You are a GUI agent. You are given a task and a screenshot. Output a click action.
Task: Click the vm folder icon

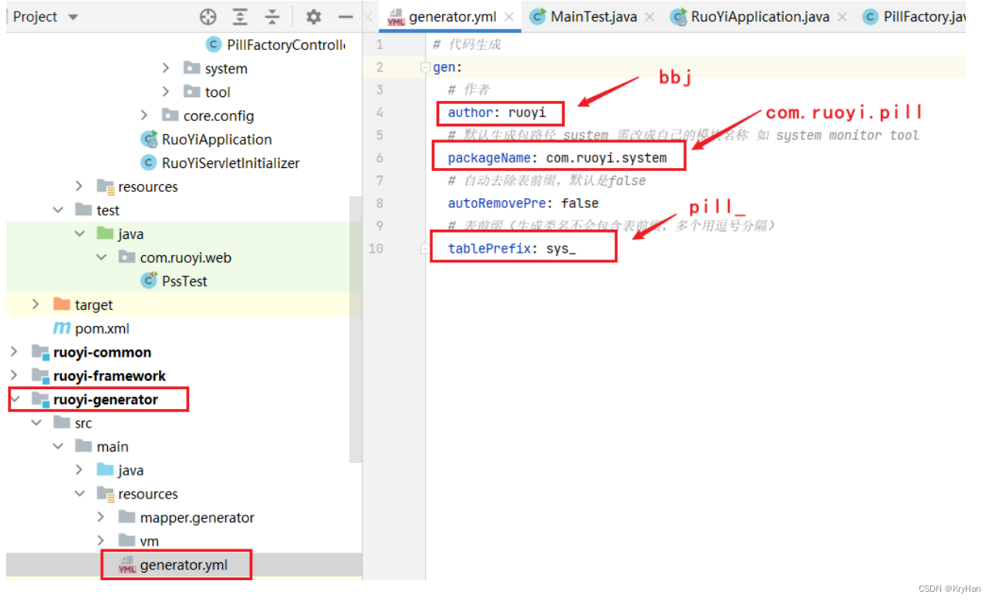tap(127, 541)
